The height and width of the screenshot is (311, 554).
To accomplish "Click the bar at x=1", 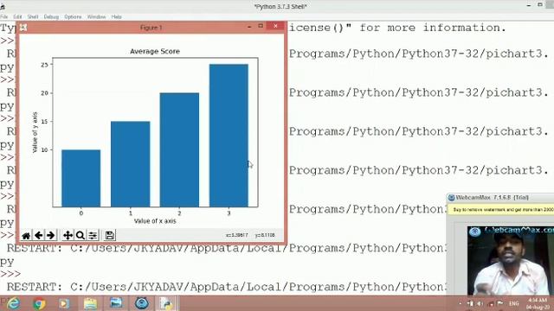I will pyautogui.click(x=131, y=164).
